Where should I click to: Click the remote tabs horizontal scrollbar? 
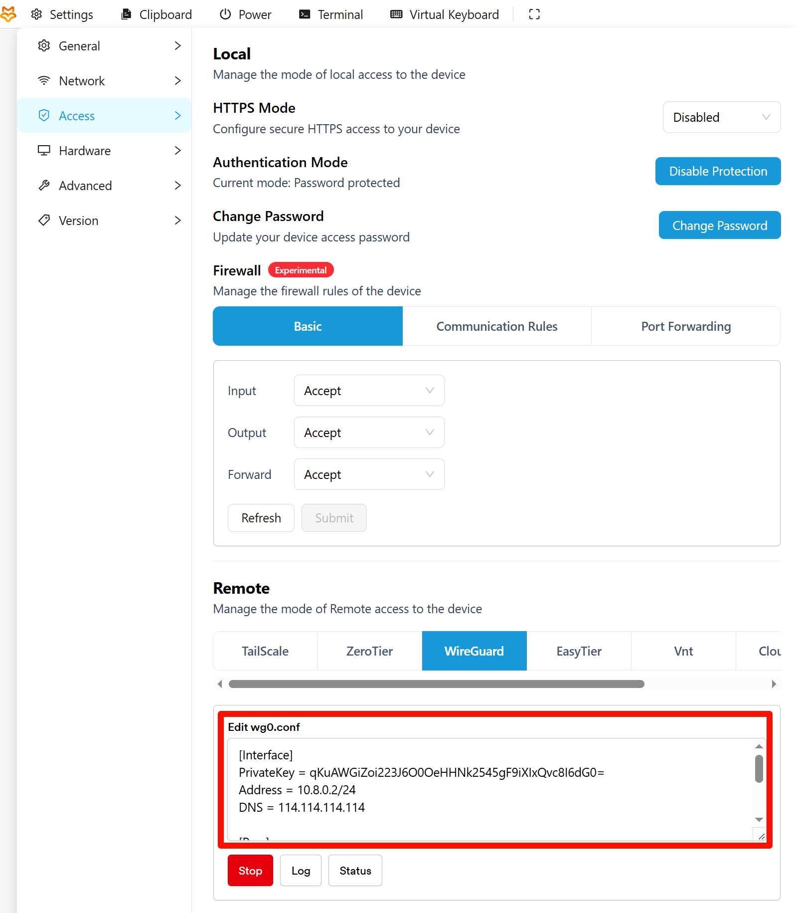click(x=436, y=684)
